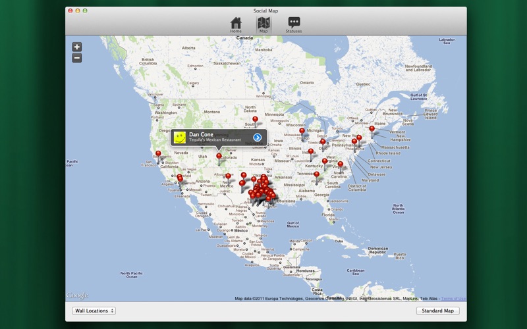Click the pin over Ohio near Toledo

323,141
